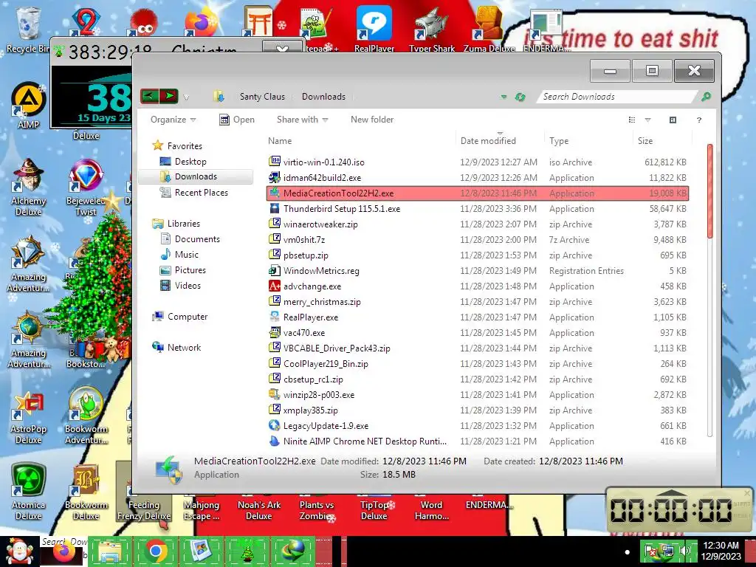Sort by the Size column header
756x567 pixels.
645,141
